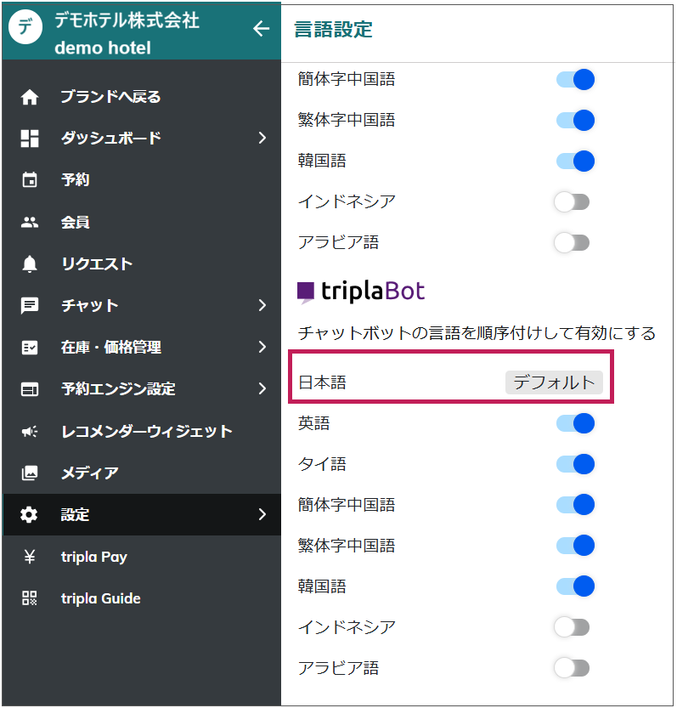The width and height of the screenshot is (677, 708).
Task: Enable the triplaBot インドネシア toggle
Action: (x=572, y=627)
